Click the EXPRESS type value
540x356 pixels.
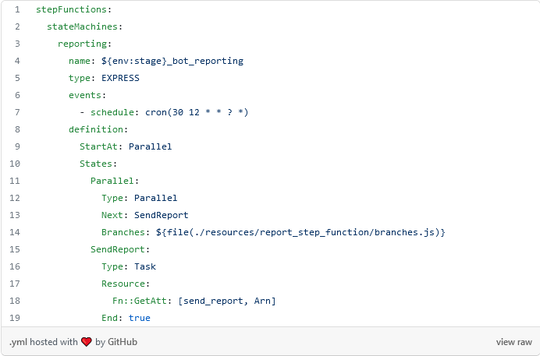(120, 78)
